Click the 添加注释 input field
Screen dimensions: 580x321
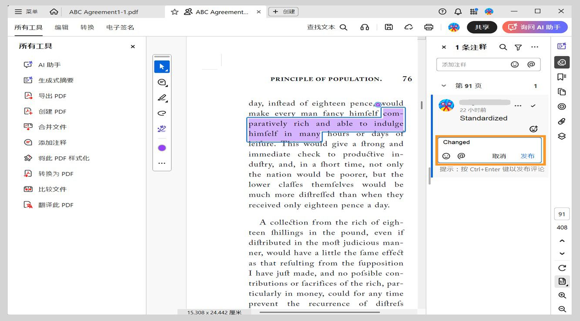click(488, 64)
